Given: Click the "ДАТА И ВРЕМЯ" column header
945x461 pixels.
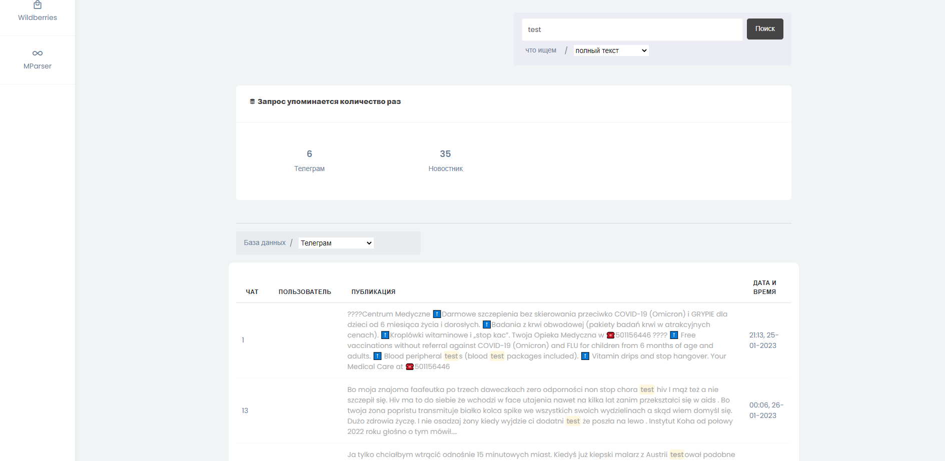Looking at the screenshot, I should click(x=764, y=287).
